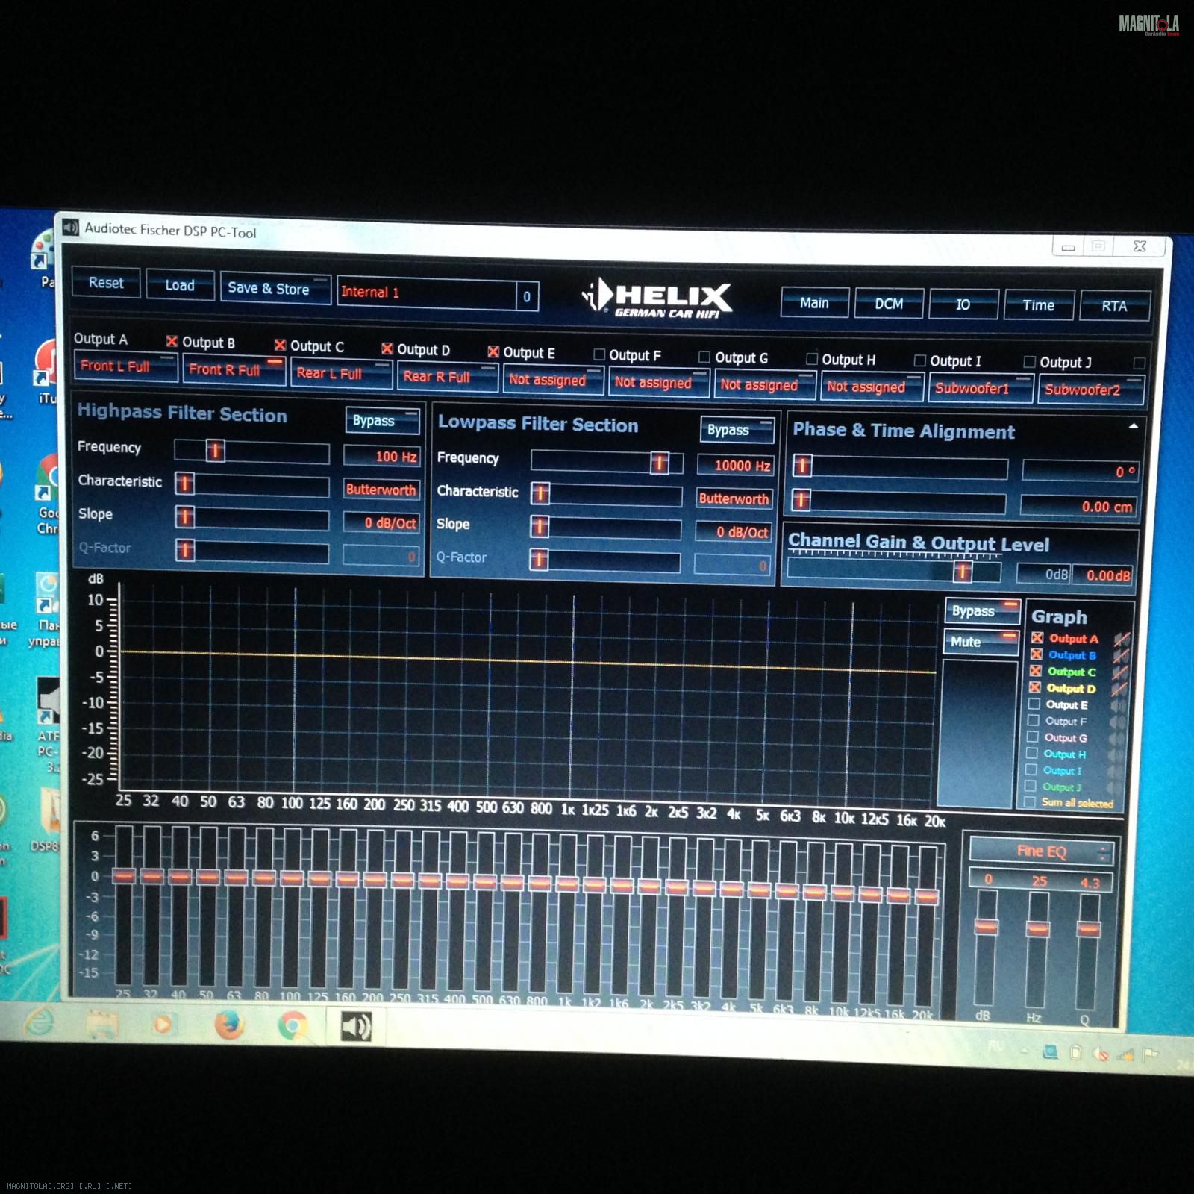Bypass the Lowpass Filter Section
Image resolution: width=1194 pixels, height=1194 pixels.
point(737,430)
